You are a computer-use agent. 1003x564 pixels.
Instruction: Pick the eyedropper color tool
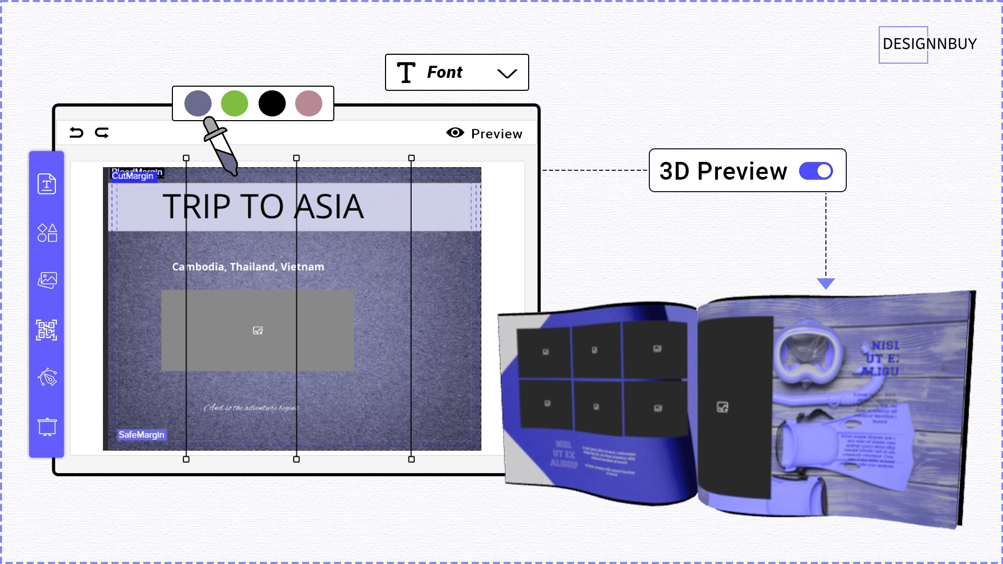(220, 146)
